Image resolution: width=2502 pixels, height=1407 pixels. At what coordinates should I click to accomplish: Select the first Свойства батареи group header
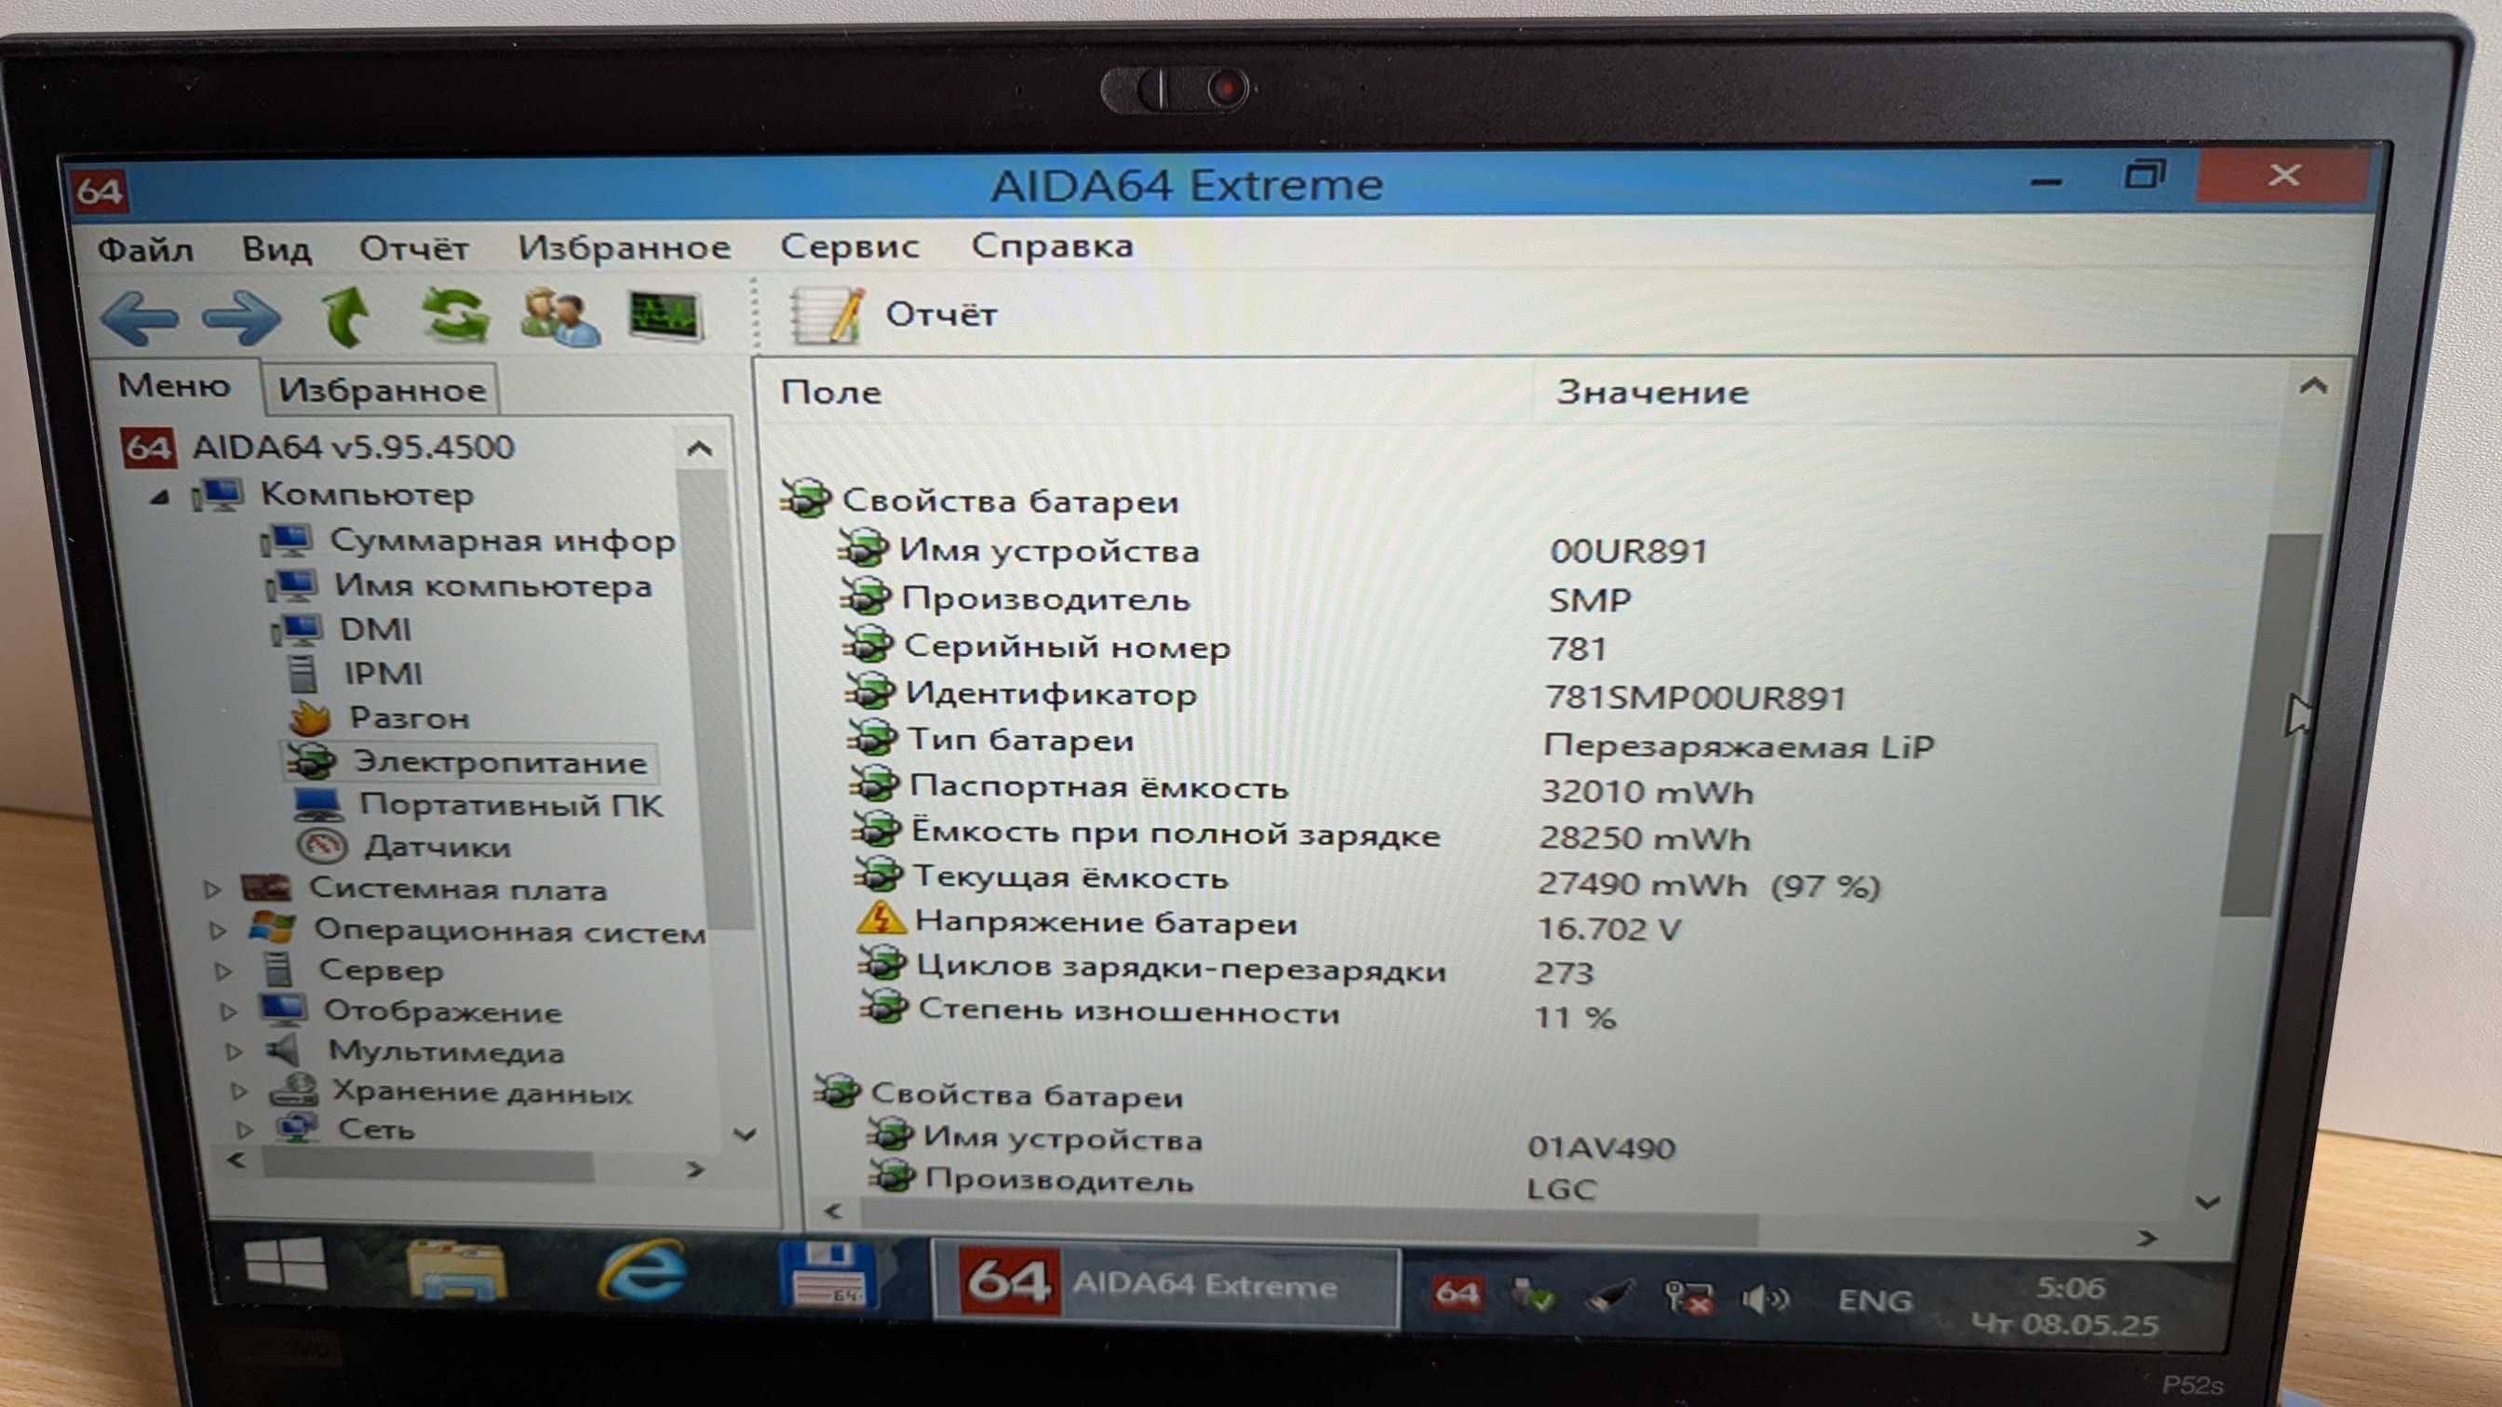(x=981, y=500)
